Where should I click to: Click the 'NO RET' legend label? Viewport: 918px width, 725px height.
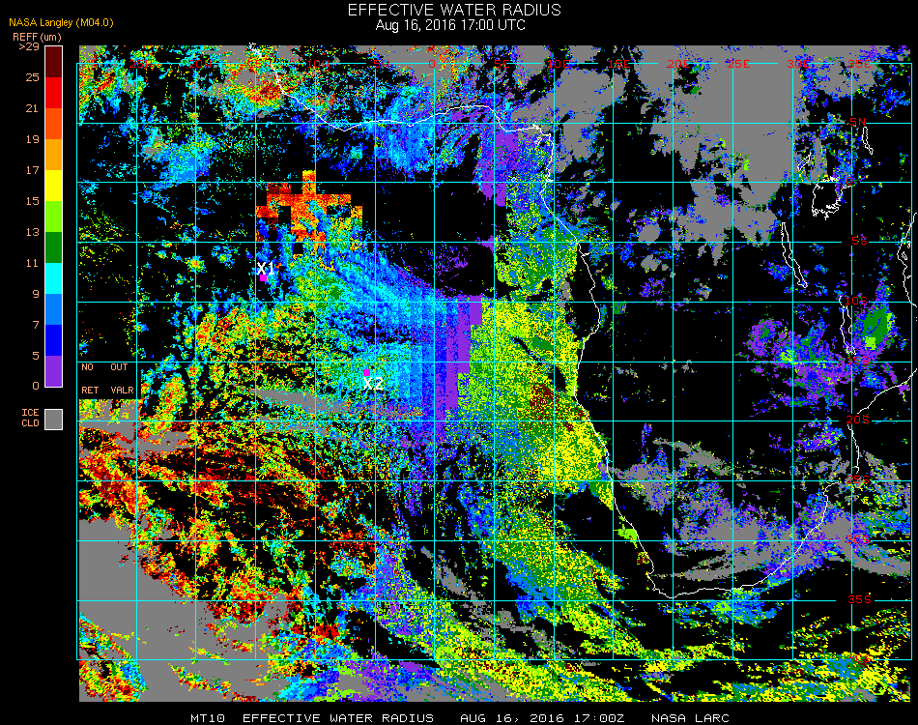(x=90, y=378)
